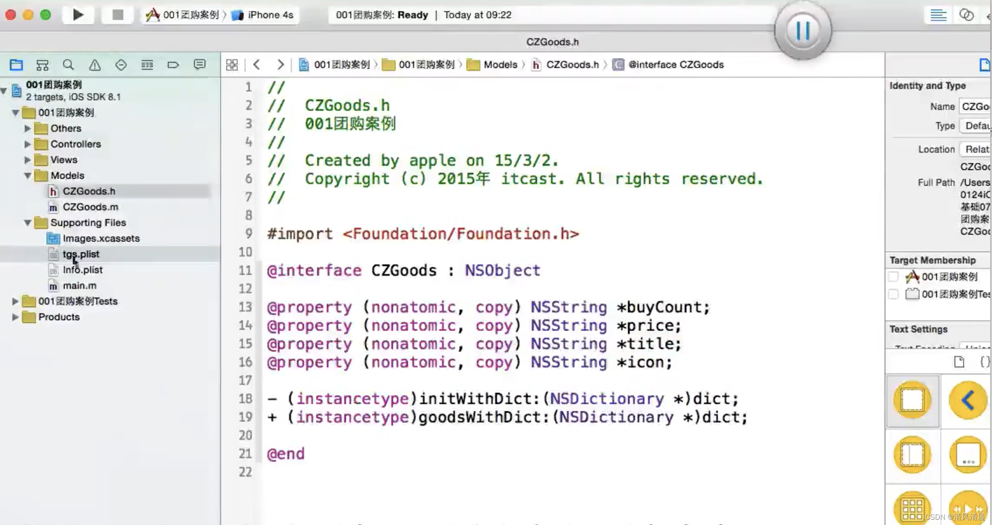Click the large pause recording button
Image resolution: width=992 pixels, height=525 pixels.
(x=803, y=31)
